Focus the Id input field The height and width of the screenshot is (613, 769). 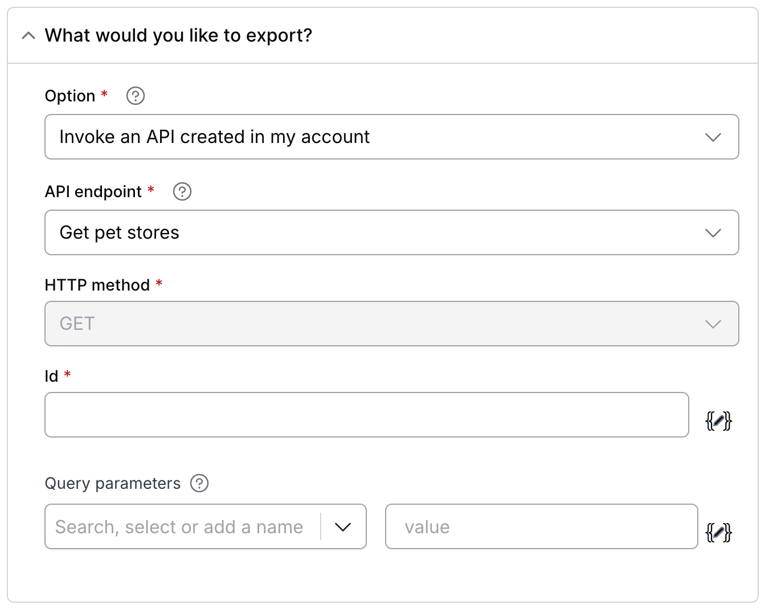click(x=367, y=415)
